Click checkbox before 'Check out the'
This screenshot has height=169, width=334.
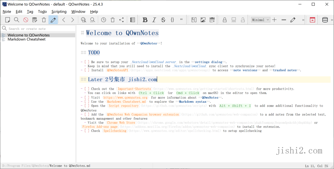coord(87,89)
